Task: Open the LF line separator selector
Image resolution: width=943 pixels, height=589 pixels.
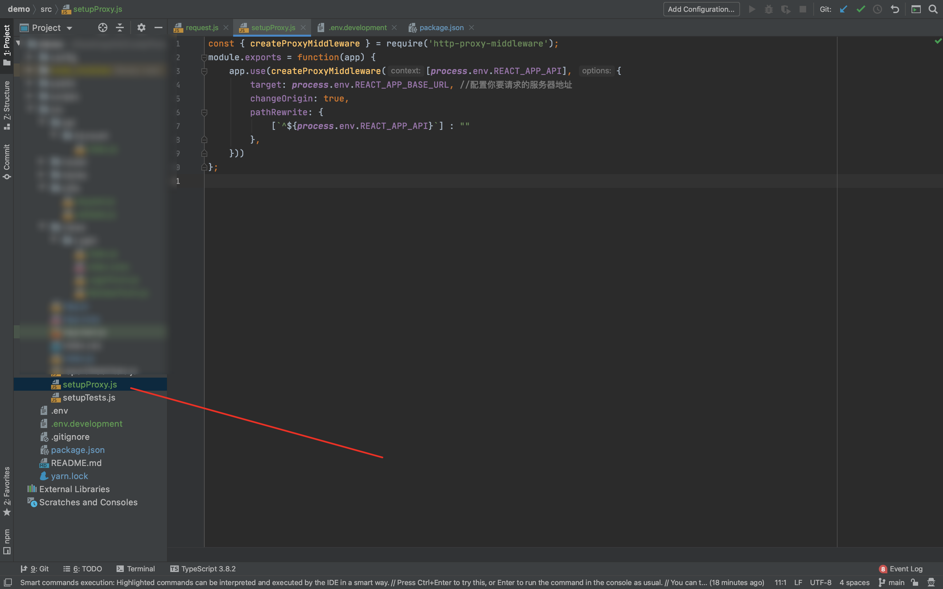Action: point(798,582)
